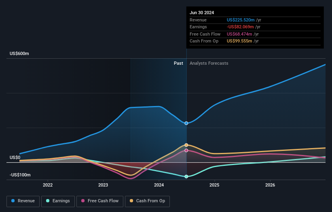The image size is (332, 212).
Task: Click the Free Cash Flow label in tooltip
Action: [205, 34]
